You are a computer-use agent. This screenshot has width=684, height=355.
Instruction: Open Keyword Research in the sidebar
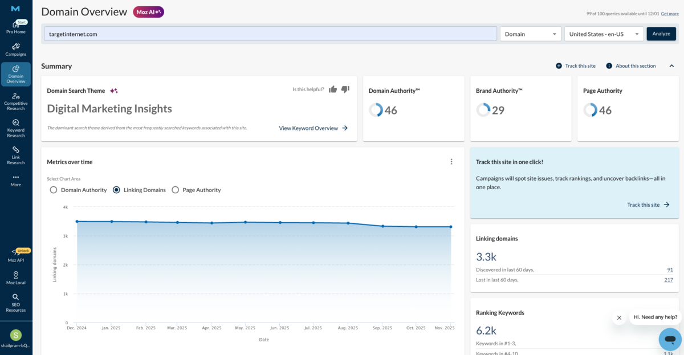[x=16, y=128]
